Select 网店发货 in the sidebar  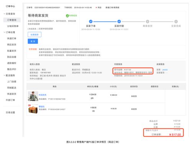point(12,45)
